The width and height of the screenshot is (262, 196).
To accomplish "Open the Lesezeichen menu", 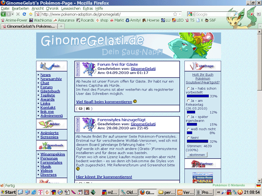I will [x=71, y=9].
